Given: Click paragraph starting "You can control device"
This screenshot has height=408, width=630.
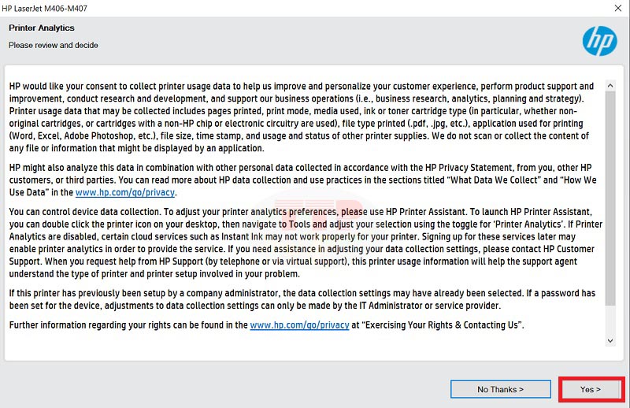Looking at the screenshot, I should pyautogui.click(x=299, y=243).
